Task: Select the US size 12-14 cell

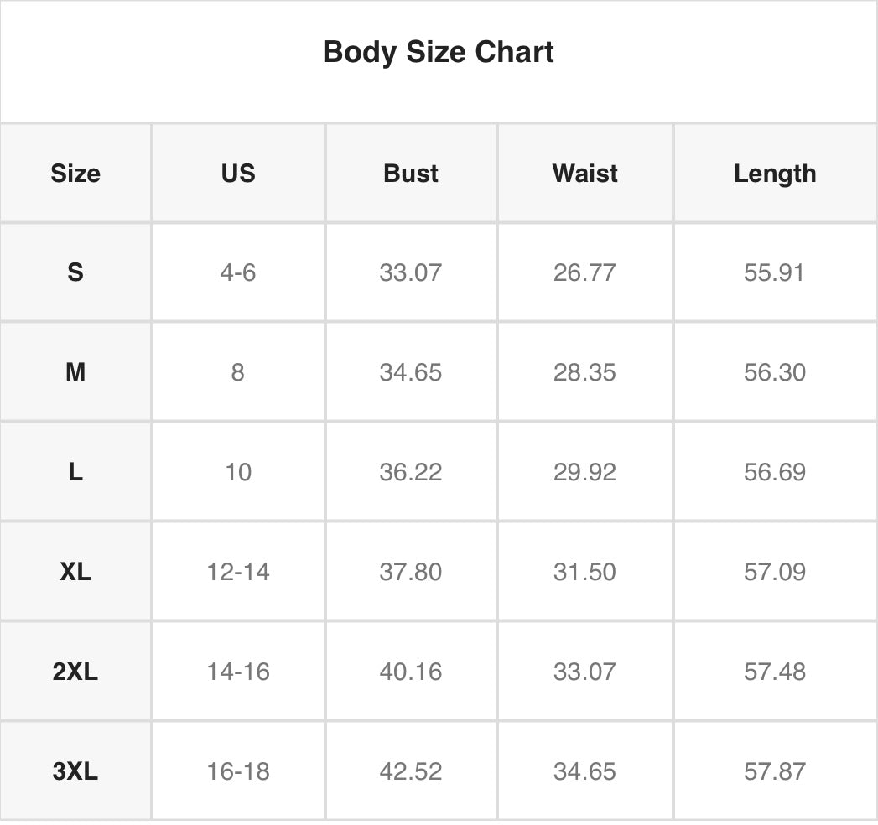Action: pyautogui.click(x=238, y=572)
